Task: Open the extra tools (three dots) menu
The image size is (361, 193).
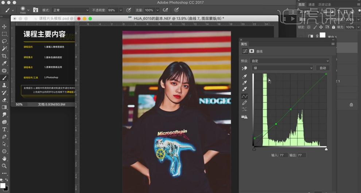Action: click(4, 173)
